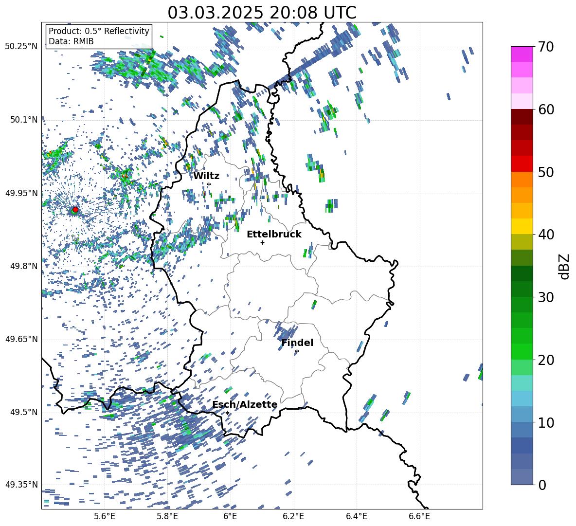Click the 70 tick label on colorbar

(x=546, y=47)
